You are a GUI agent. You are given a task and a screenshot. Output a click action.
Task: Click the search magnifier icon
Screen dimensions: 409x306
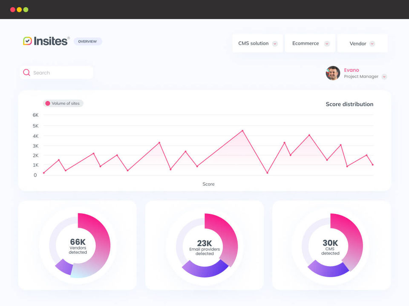click(26, 72)
